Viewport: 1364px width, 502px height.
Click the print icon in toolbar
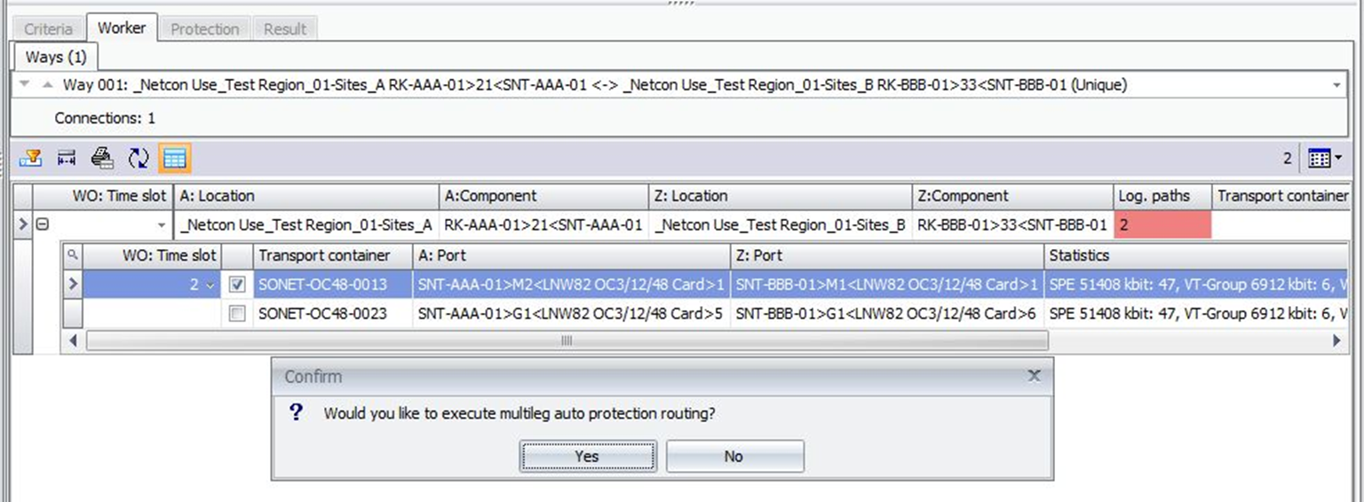[102, 159]
